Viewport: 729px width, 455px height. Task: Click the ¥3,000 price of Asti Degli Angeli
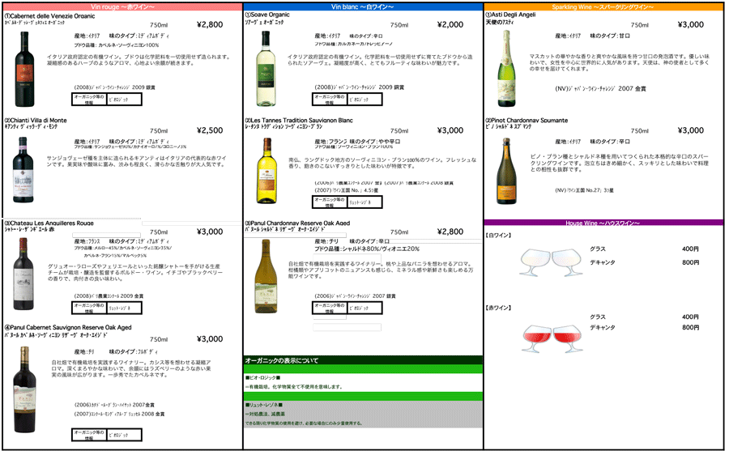point(690,24)
